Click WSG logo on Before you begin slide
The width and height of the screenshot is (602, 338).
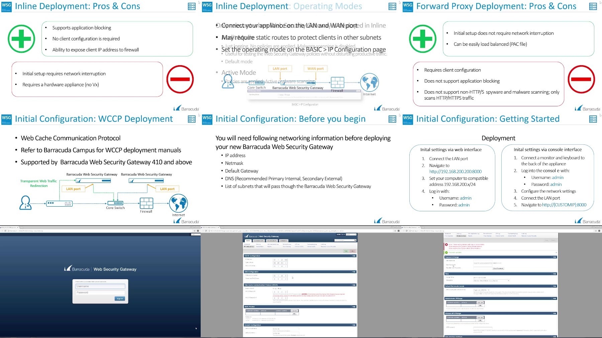point(207,119)
